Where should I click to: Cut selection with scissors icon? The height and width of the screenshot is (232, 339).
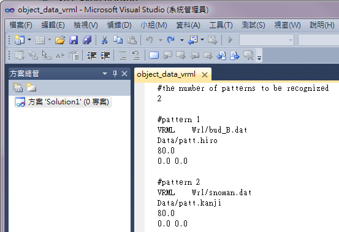[105, 40]
